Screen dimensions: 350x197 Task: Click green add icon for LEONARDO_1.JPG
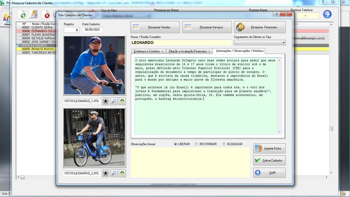[122, 101]
